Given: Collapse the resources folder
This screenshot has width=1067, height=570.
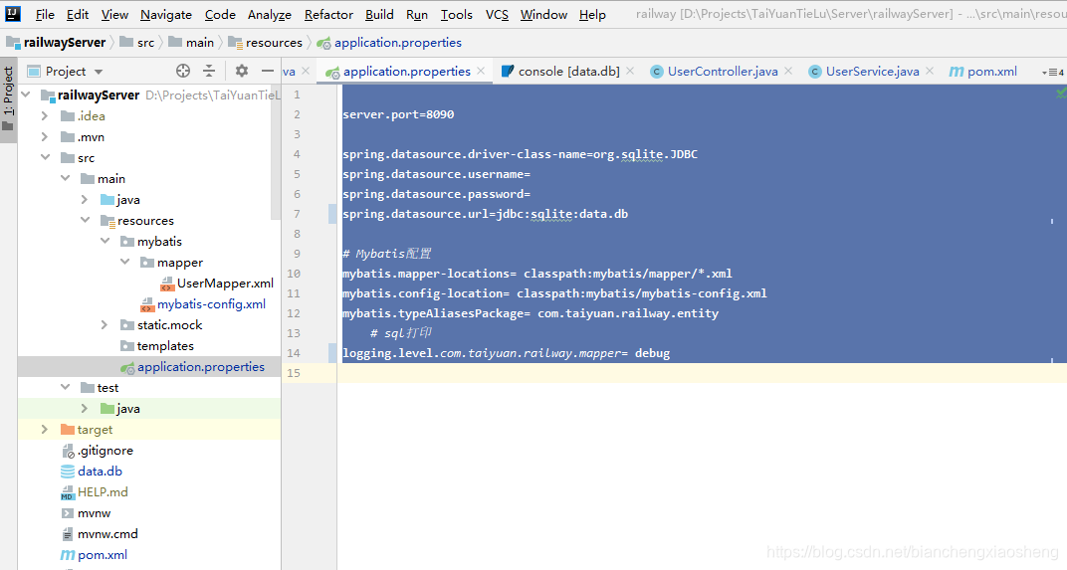Looking at the screenshot, I should [85, 220].
